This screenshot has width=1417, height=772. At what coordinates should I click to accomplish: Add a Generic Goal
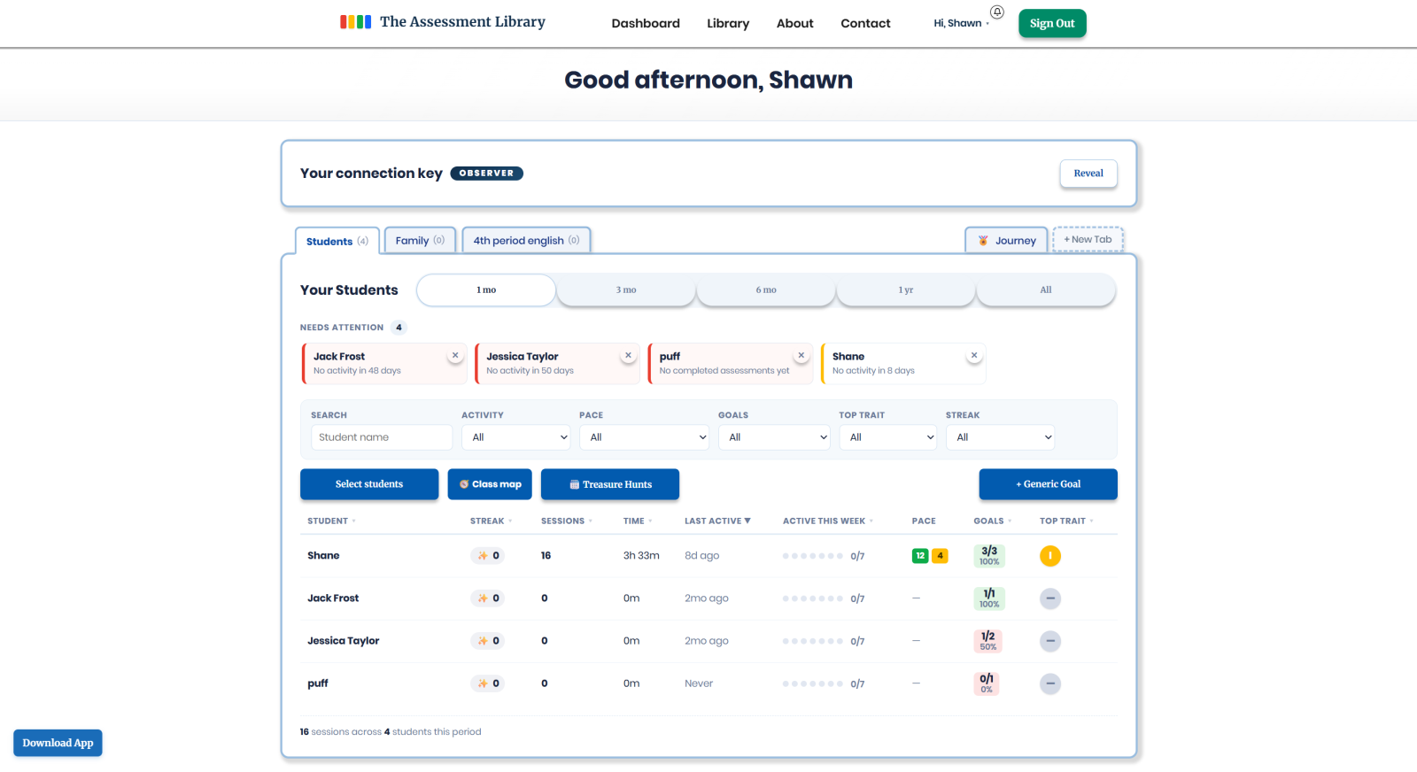tap(1048, 484)
